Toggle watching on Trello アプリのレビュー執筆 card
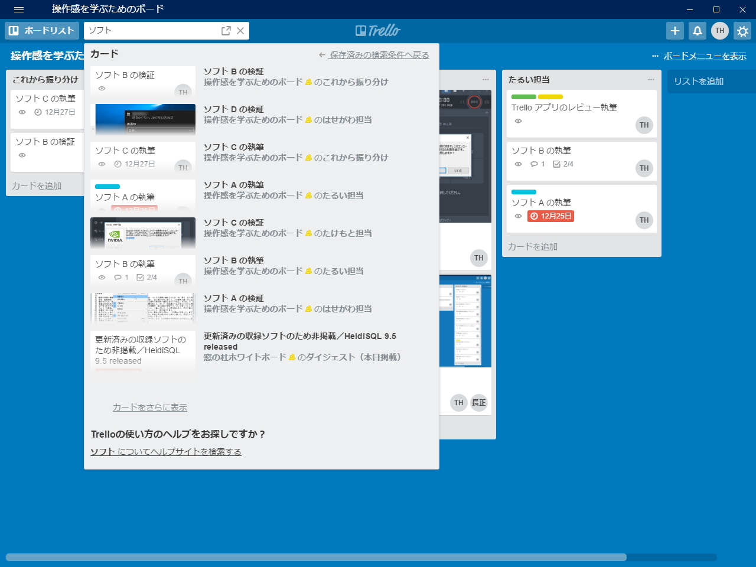This screenshot has width=756, height=567. tap(518, 121)
